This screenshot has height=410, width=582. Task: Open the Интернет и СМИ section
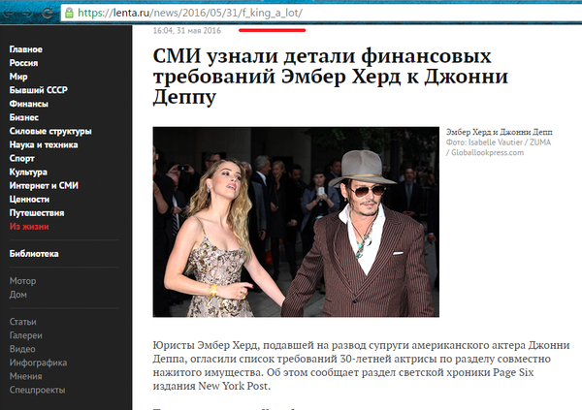44,184
